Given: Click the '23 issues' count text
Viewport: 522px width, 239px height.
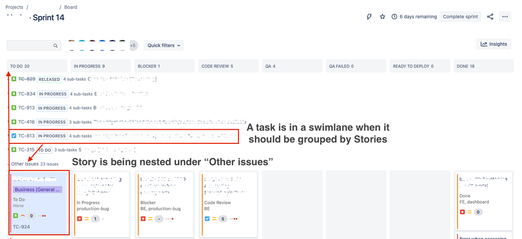Looking at the screenshot, I should point(50,164).
